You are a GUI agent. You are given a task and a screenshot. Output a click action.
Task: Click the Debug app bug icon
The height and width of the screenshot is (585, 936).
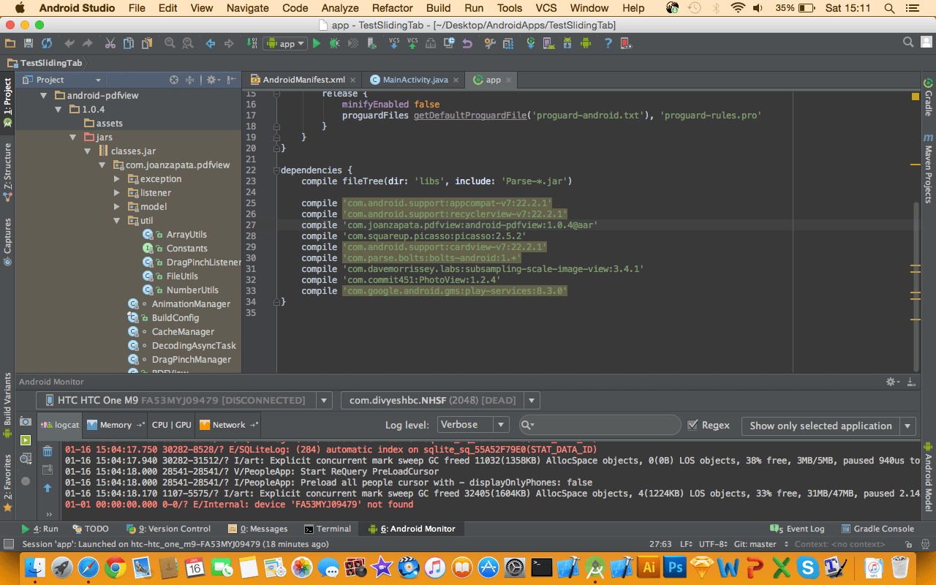click(x=334, y=44)
